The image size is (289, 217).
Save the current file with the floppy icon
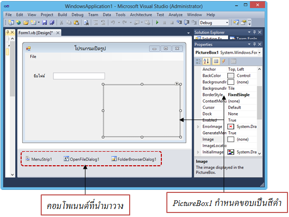coord(44,23)
